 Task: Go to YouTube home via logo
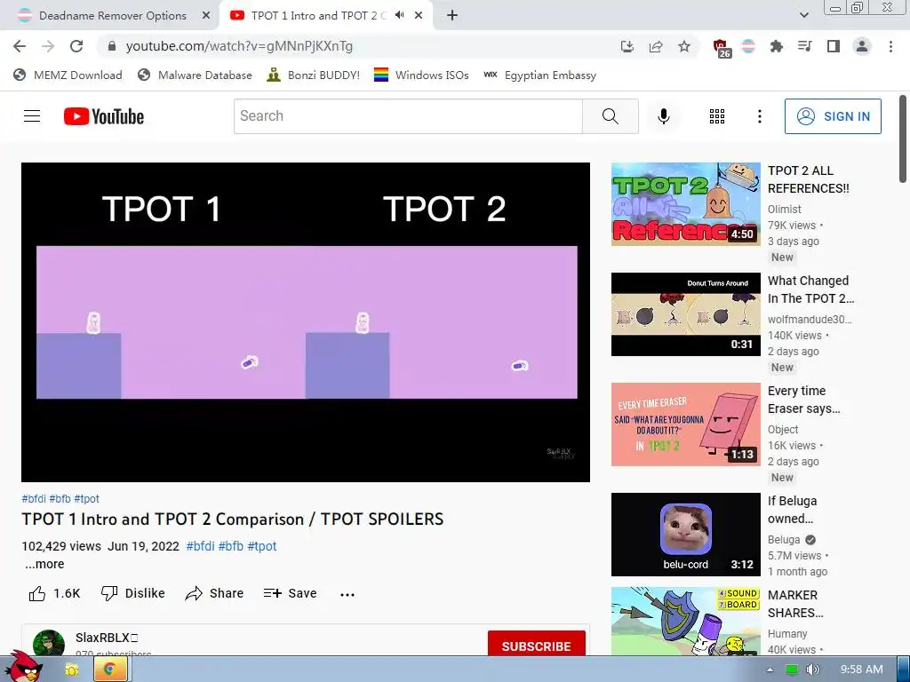pos(104,116)
